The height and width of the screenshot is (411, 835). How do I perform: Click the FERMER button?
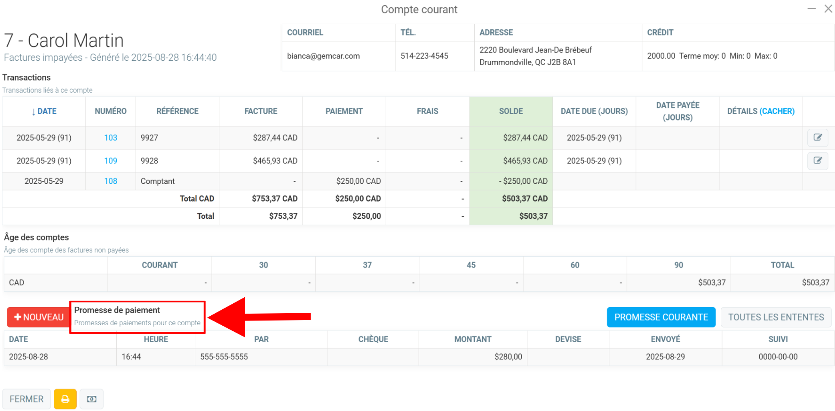[x=27, y=399]
